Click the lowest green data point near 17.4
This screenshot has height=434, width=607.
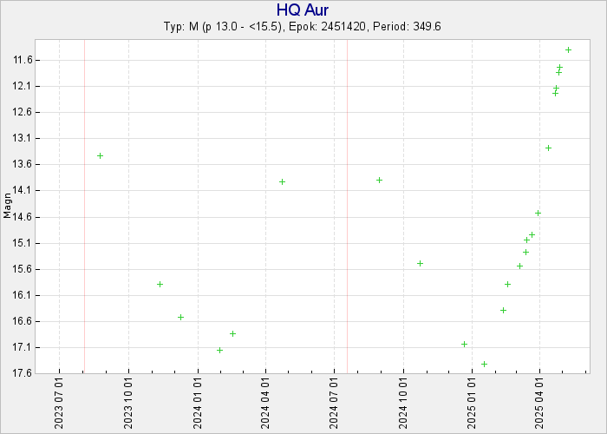pyautogui.click(x=484, y=364)
